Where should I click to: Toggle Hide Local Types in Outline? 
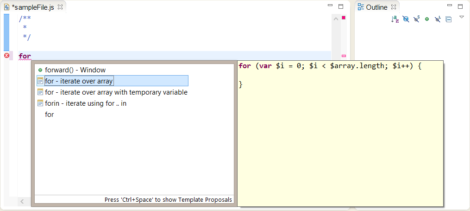click(x=438, y=19)
